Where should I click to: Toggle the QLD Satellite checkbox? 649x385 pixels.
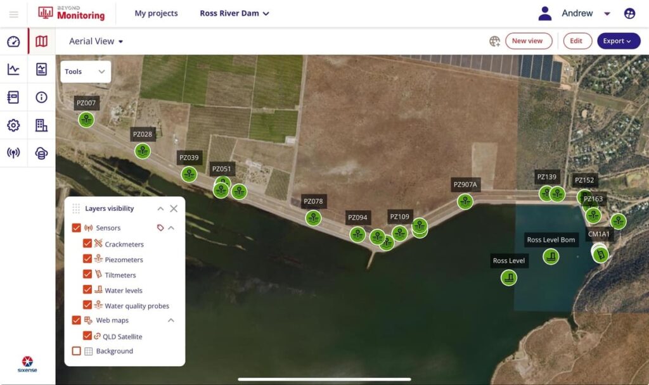pos(88,336)
